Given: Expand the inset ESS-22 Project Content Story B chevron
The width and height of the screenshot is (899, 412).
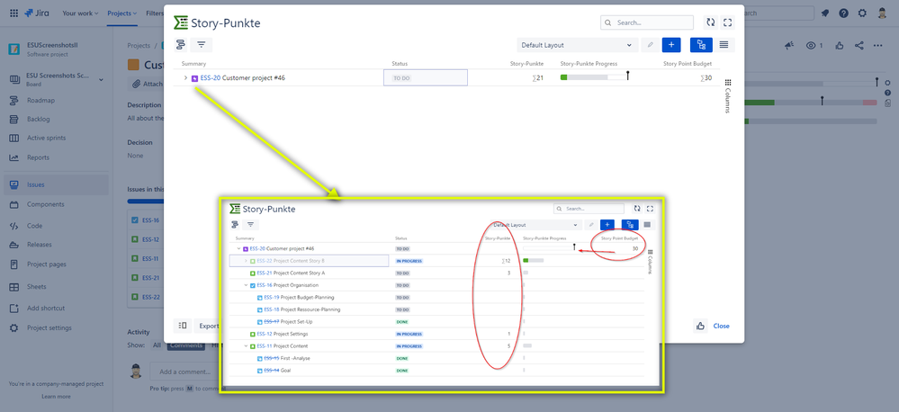Looking at the screenshot, I should click(x=246, y=261).
